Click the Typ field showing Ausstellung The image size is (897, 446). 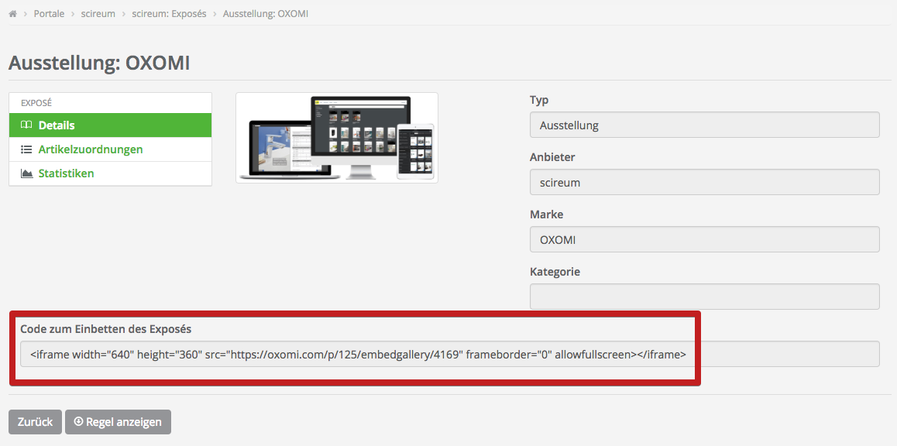[x=704, y=125]
